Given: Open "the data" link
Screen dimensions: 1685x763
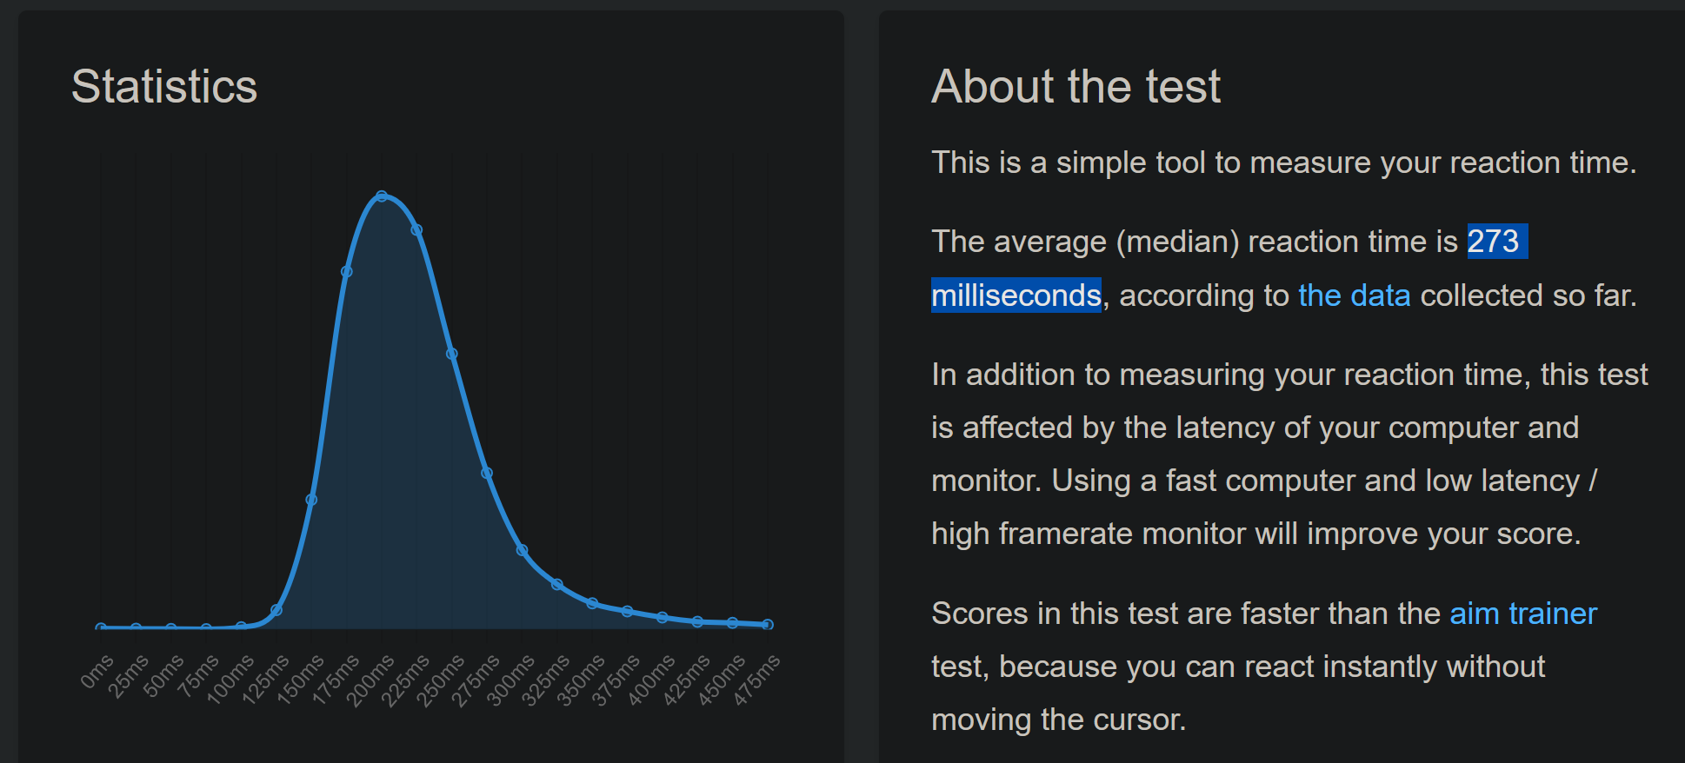Looking at the screenshot, I should pos(1354,295).
